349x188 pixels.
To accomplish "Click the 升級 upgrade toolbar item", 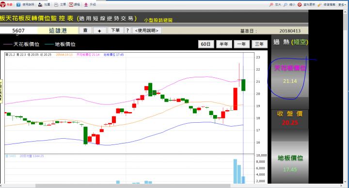I will point(90,4).
